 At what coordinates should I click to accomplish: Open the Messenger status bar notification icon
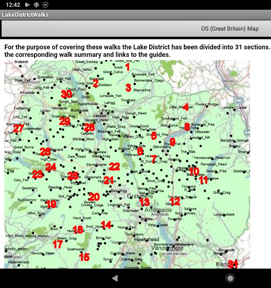point(45,4)
